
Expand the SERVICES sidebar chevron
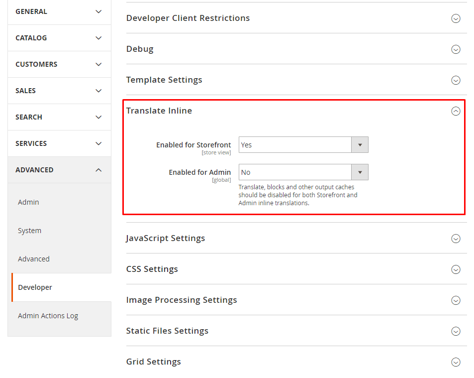click(x=98, y=143)
